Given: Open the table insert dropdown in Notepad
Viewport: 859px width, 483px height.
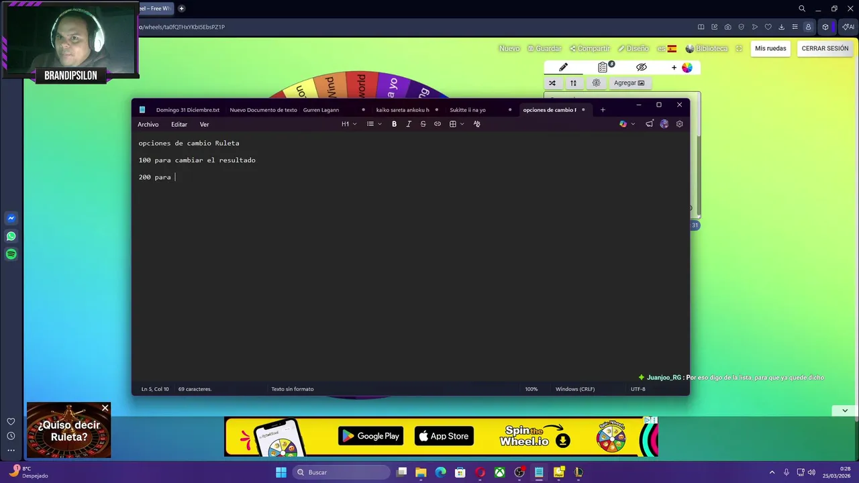Looking at the screenshot, I should click(x=456, y=124).
